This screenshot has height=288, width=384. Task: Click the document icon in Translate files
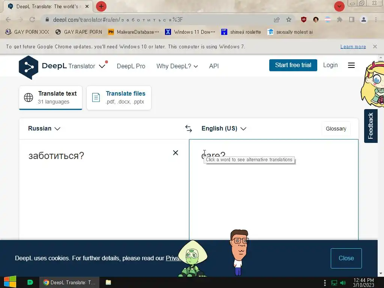coord(96,97)
